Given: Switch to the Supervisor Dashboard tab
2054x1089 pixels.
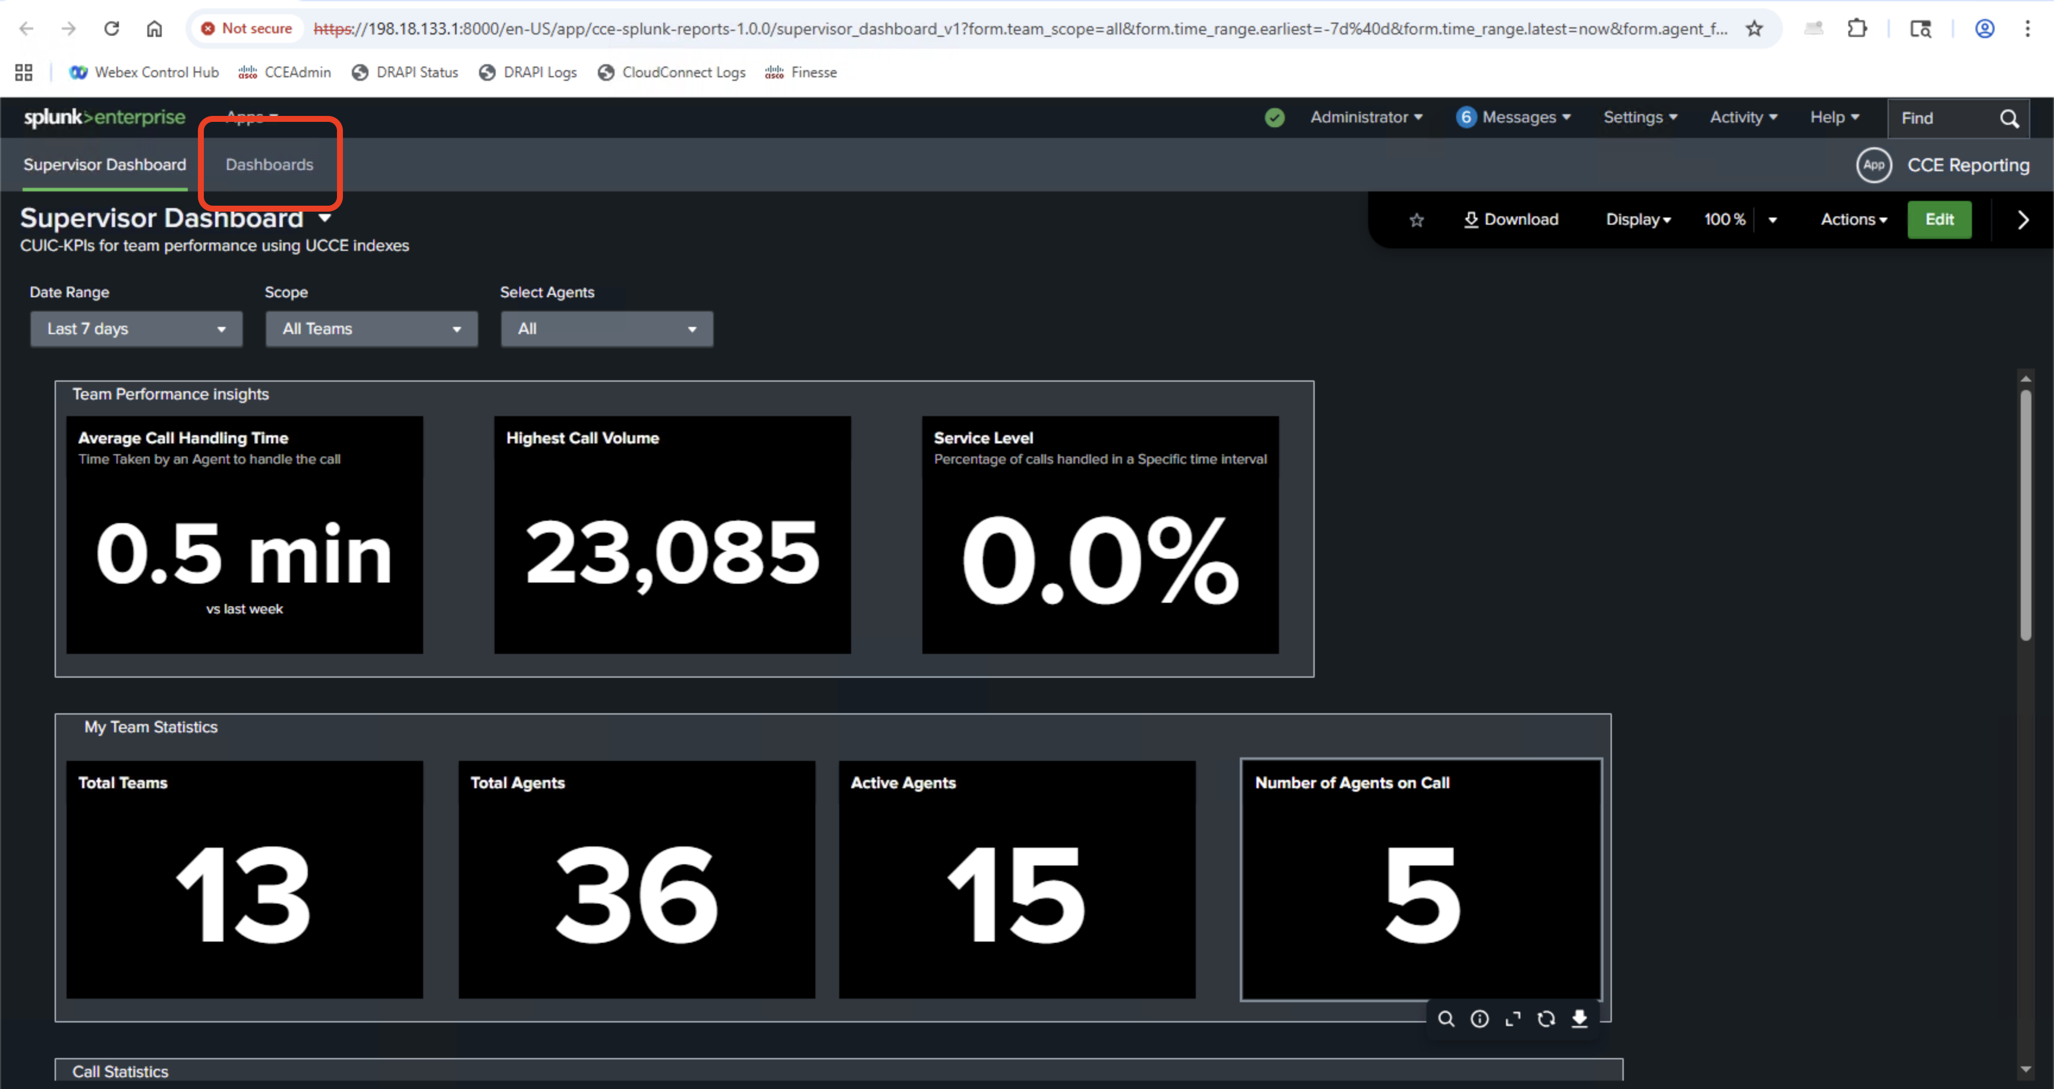Looking at the screenshot, I should tap(105, 164).
